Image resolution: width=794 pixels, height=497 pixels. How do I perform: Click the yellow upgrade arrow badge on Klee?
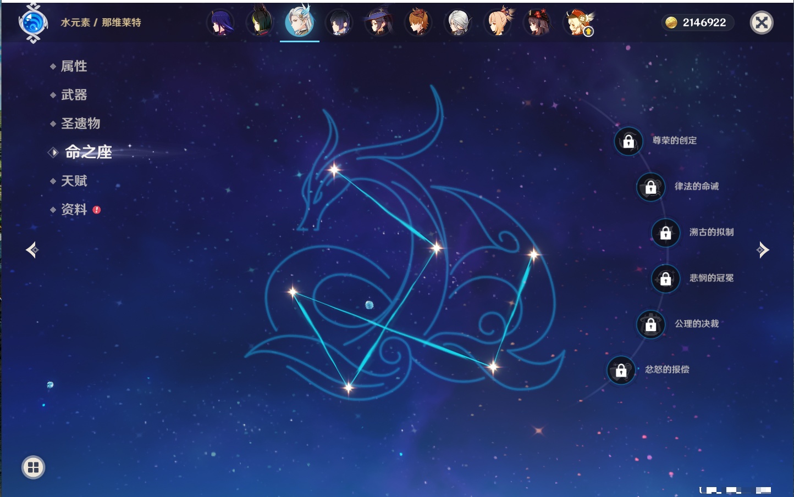(x=588, y=32)
